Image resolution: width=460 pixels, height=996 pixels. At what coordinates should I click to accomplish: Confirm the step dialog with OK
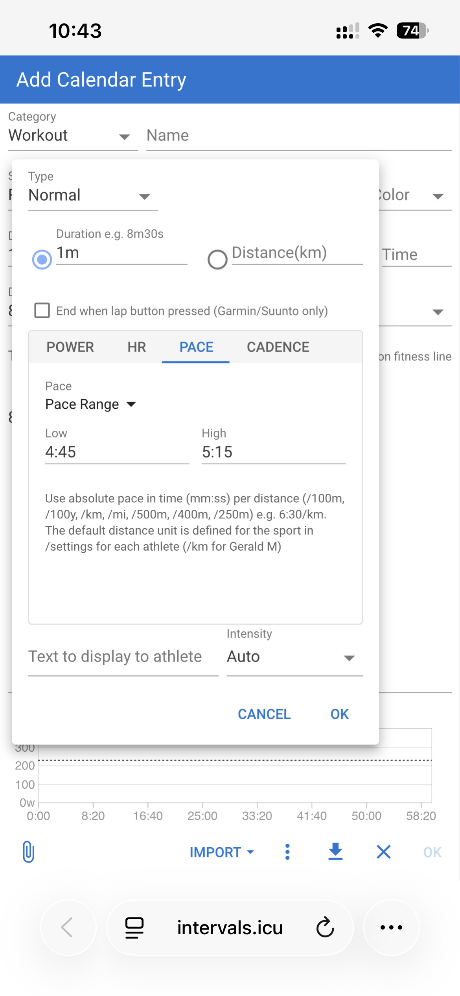pyautogui.click(x=339, y=714)
